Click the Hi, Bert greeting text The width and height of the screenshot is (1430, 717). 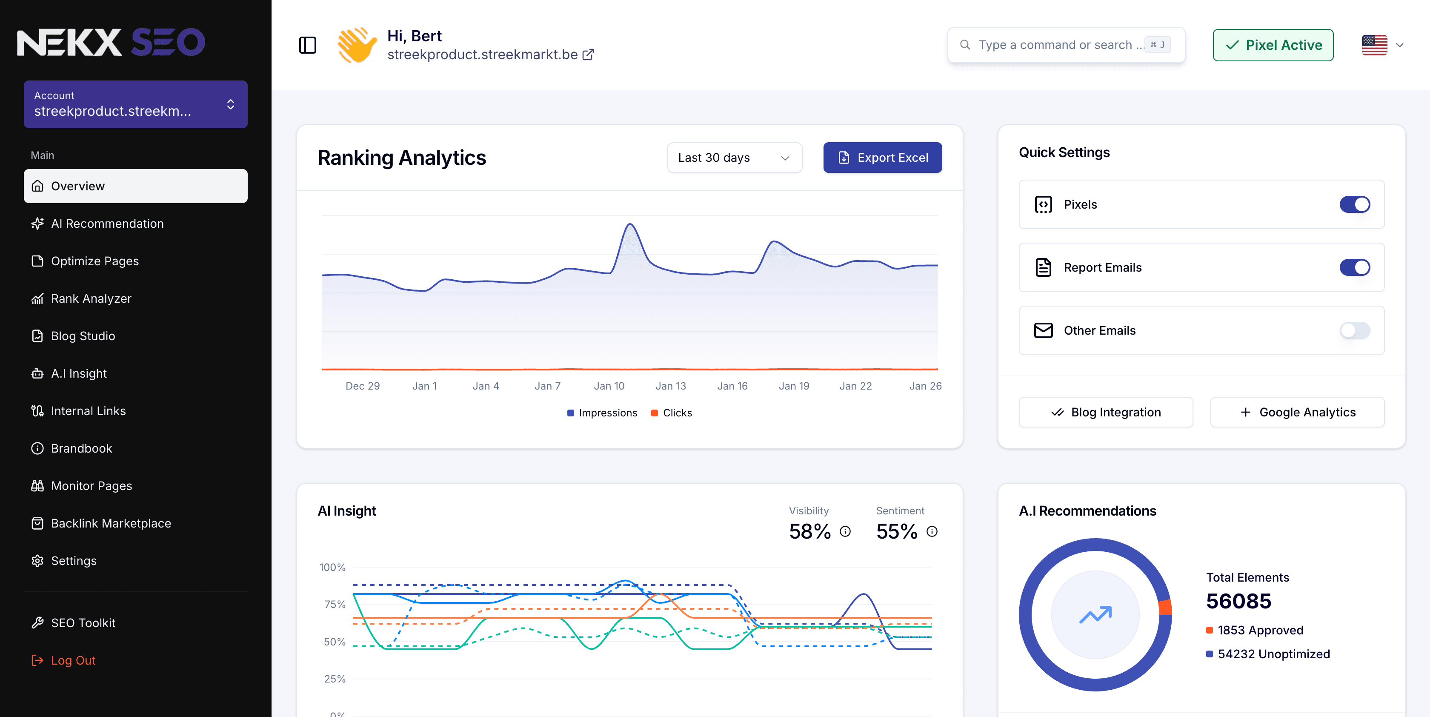[x=414, y=36]
